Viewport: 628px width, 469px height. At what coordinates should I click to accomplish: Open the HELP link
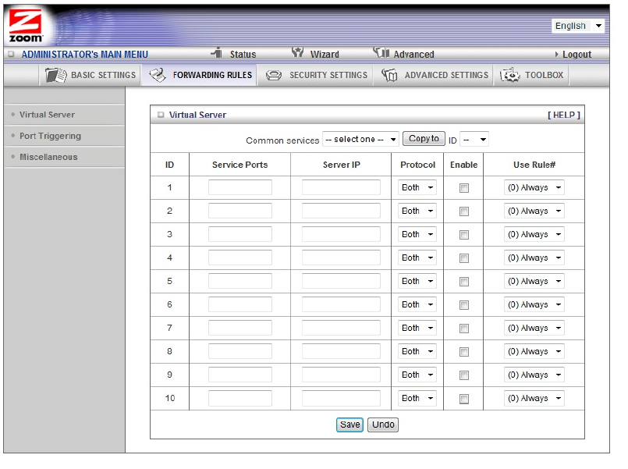tap(564, 115)
